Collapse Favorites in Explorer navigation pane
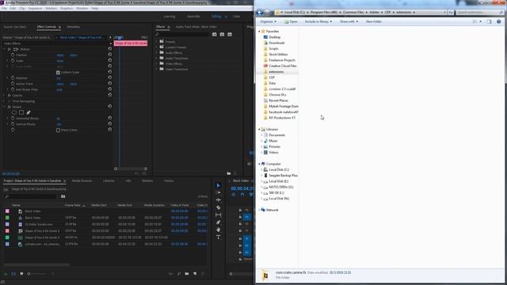 [x=259, y=32]
